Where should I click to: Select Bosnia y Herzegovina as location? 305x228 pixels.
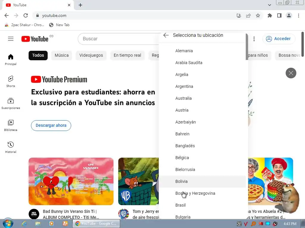(x=202, y=193)
